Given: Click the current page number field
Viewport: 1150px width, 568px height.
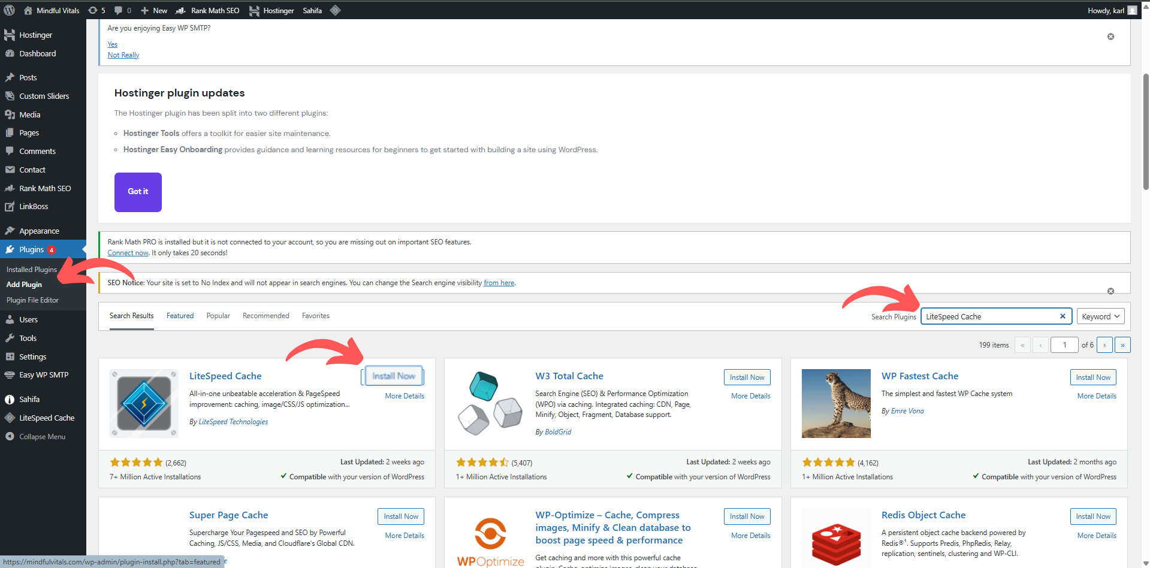Looking at the screenshot, I should coord(1064,345).
